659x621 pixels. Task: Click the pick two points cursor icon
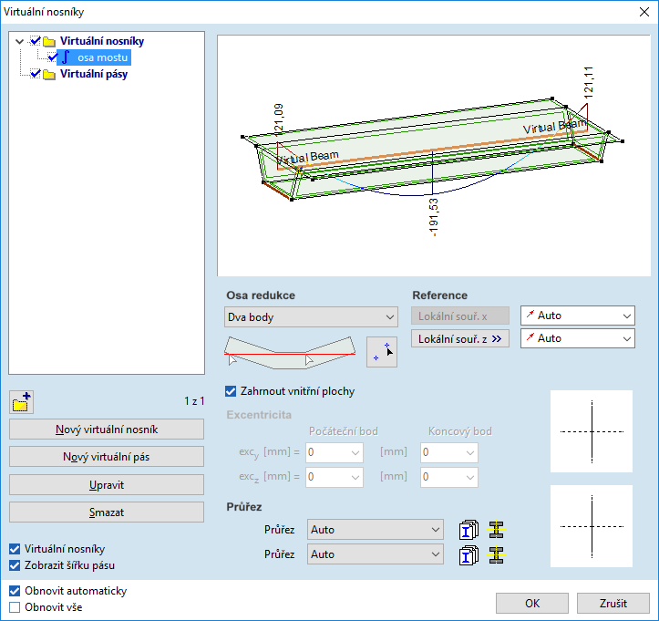click(382, 351)
